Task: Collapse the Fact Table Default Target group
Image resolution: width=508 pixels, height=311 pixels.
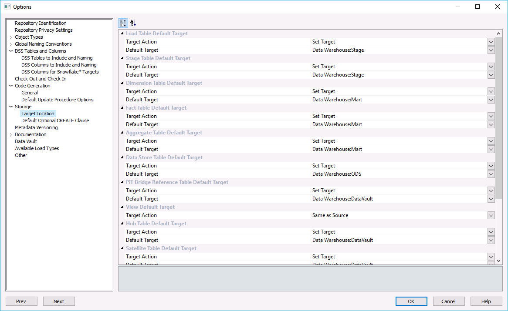Action: [122, 108]
